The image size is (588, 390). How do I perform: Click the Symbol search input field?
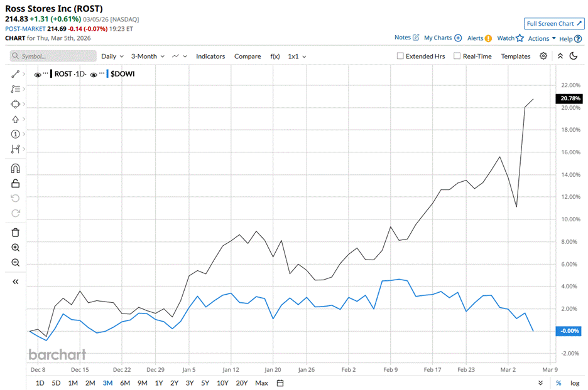(x=53, y=56)
